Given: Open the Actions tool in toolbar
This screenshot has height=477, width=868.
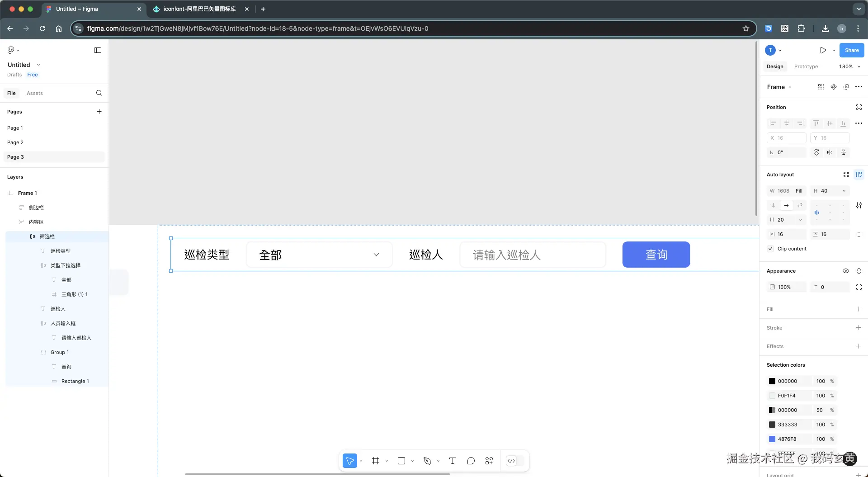Looking at the screenshot, I should click(489, 461).
